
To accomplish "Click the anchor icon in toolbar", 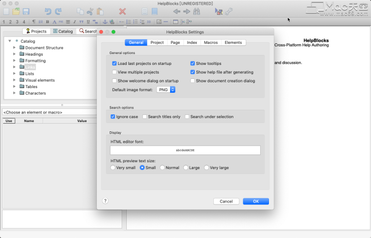I will [x=105, y=22].
